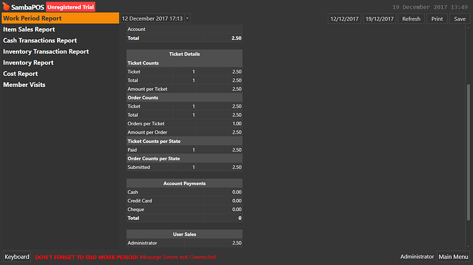The image size is (473, 265).
Task: Open Cash Transactions Report
Action: (x=40, y=40)
